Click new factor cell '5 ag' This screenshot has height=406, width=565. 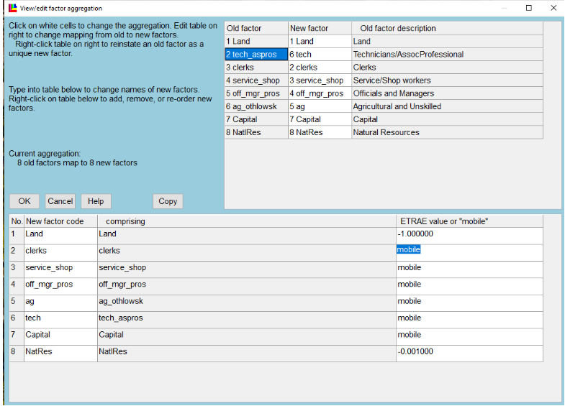point(320,106)
